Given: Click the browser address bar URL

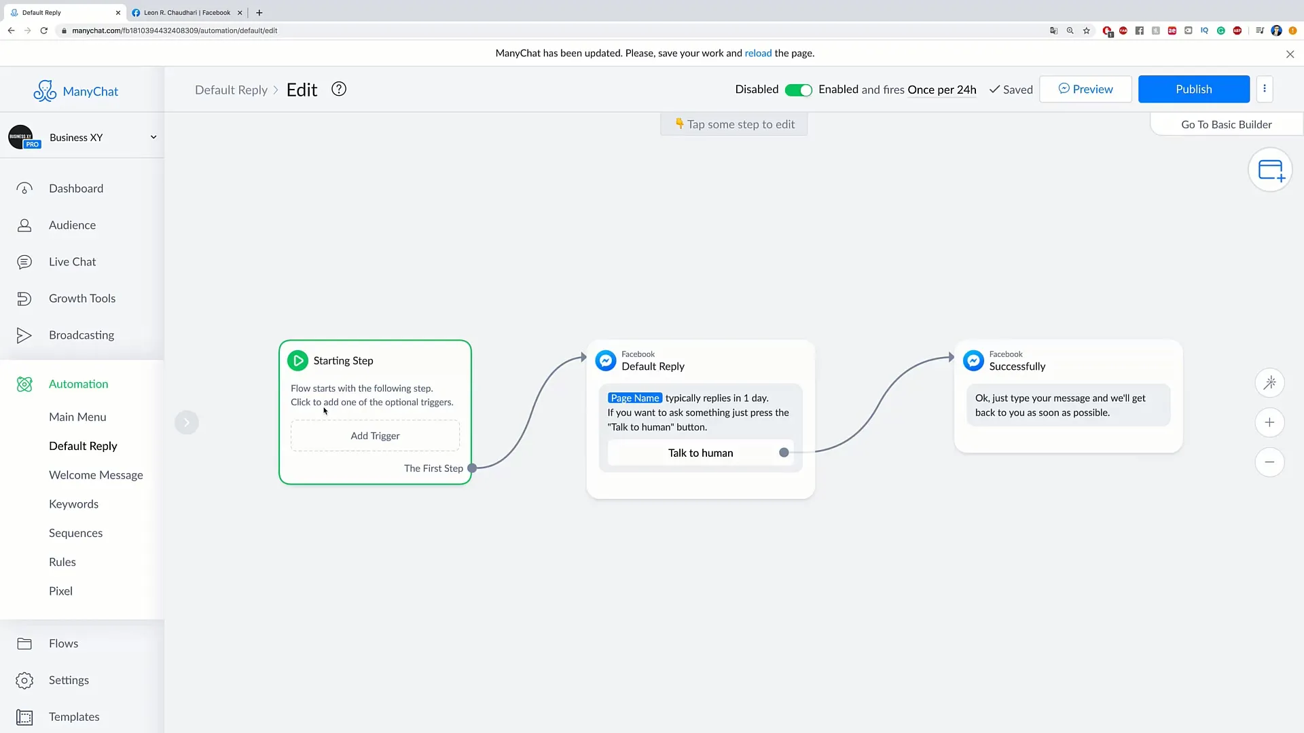Looking at the screenshot, I should pyautogui.click(x=175, y=31).
